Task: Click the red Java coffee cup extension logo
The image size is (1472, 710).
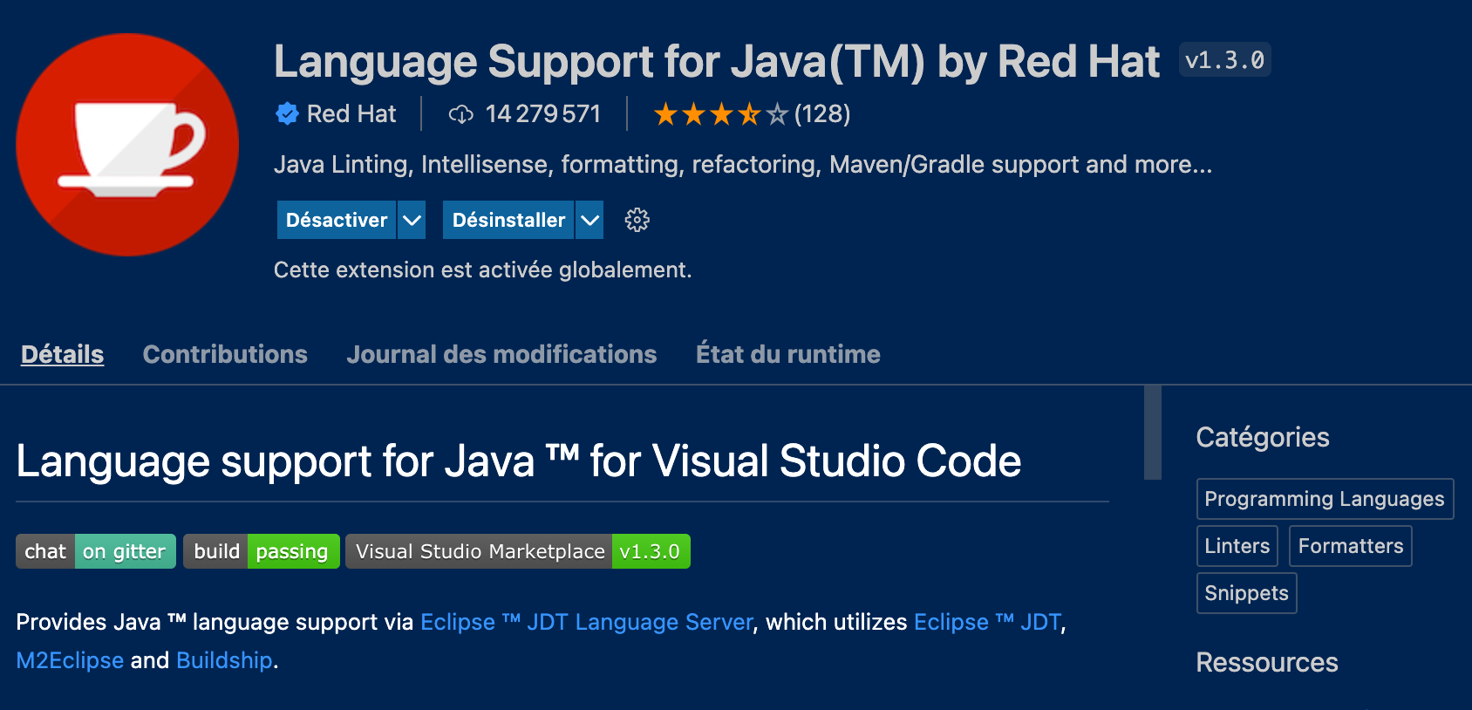Action: (127, 145)
